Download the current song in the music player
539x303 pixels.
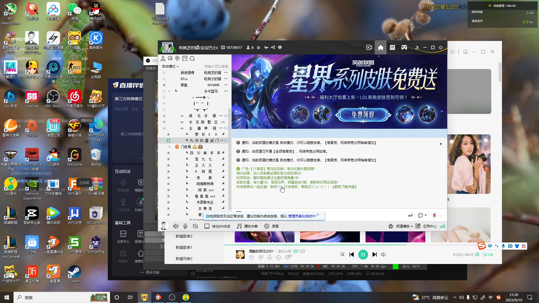tap(269, 258)
